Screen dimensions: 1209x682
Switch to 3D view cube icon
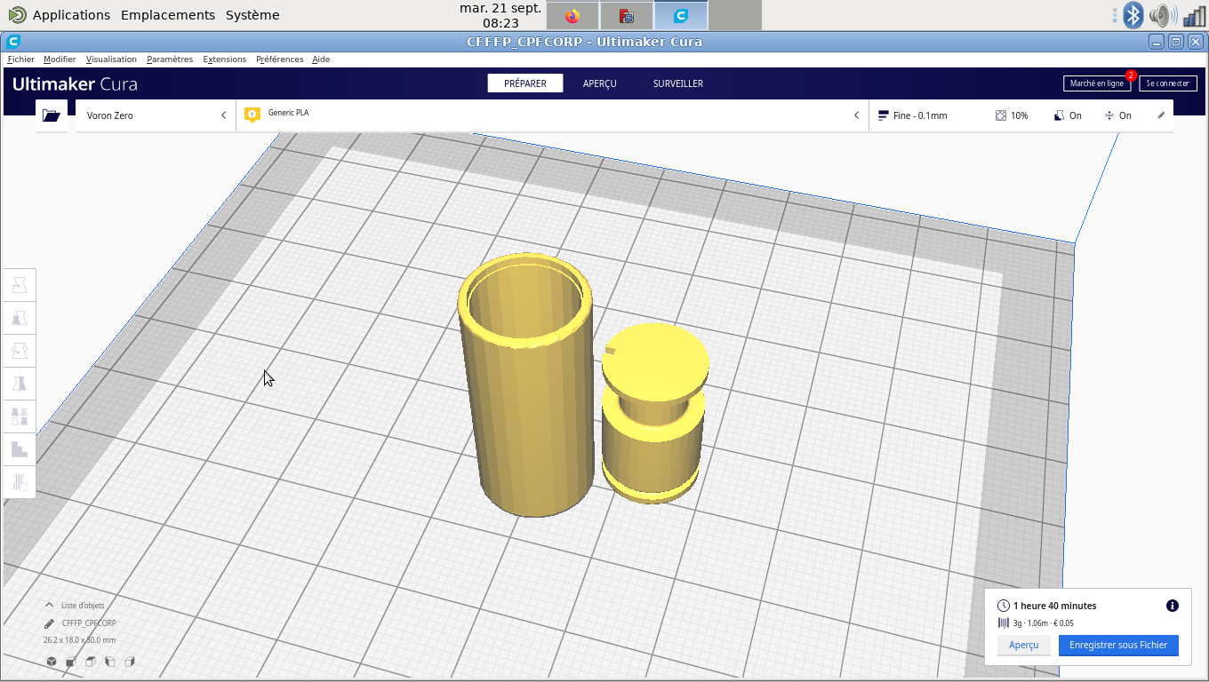[x=52, y=662]
